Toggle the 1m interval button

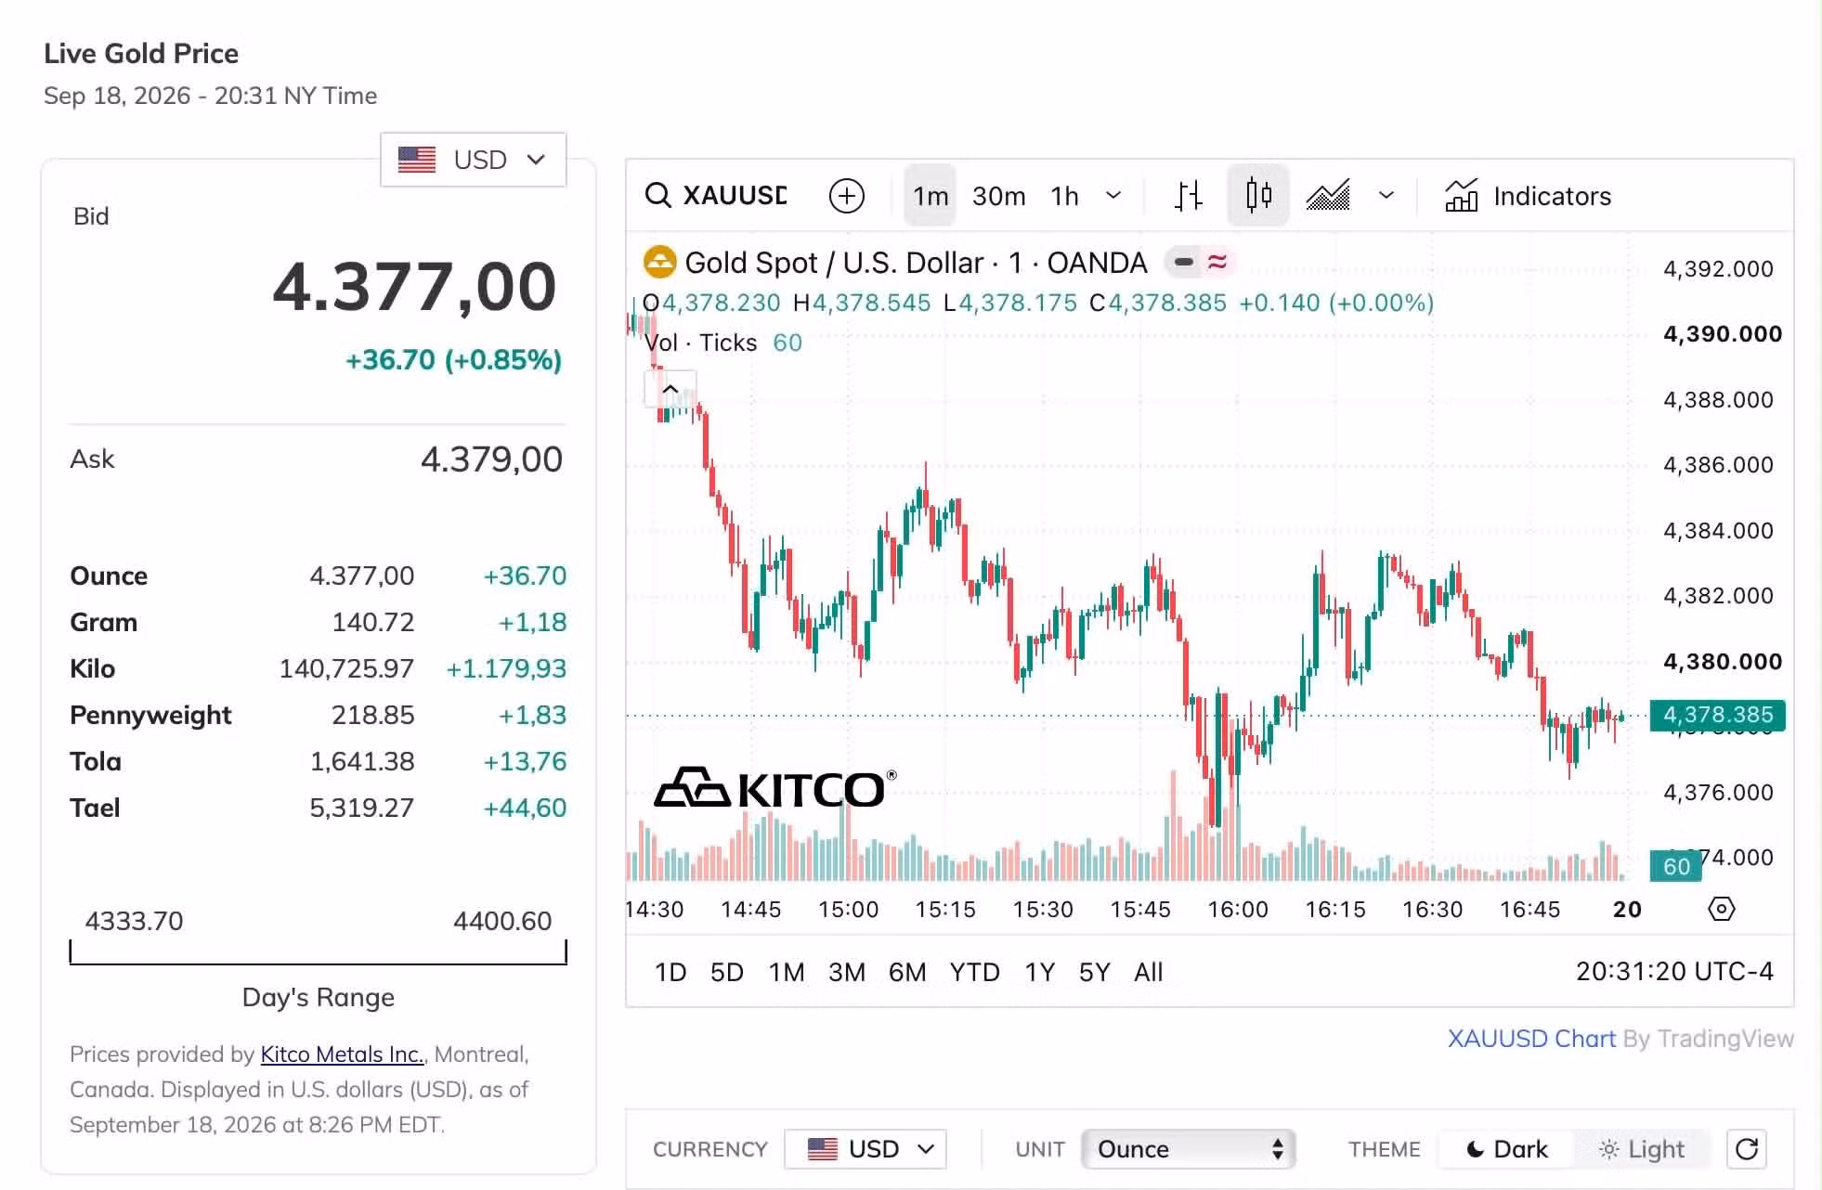[x=931, y=196]
